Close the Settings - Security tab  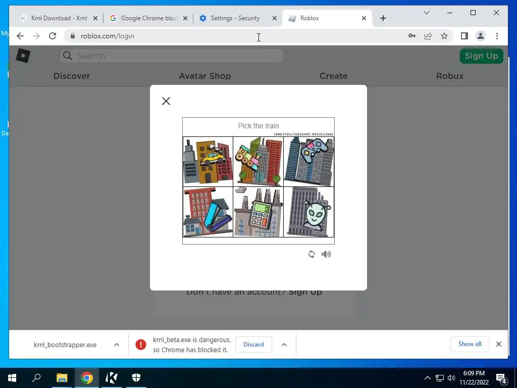pyautogui.click(x=274, y=18)
